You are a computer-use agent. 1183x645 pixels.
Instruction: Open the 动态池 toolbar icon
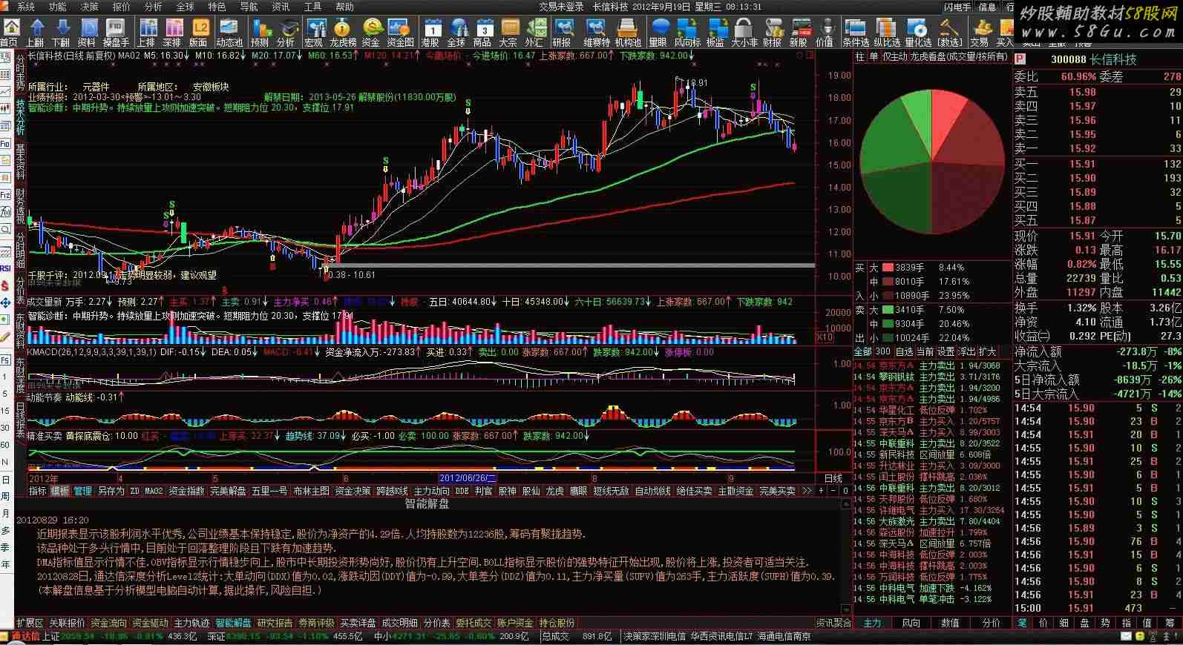pos(229,33)
